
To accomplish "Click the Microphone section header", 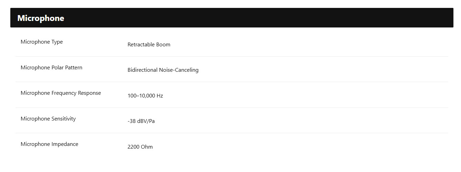I will tap(41, 18).
